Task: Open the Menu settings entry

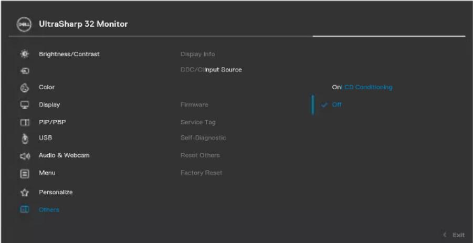Action: click(x=47, y=173)
